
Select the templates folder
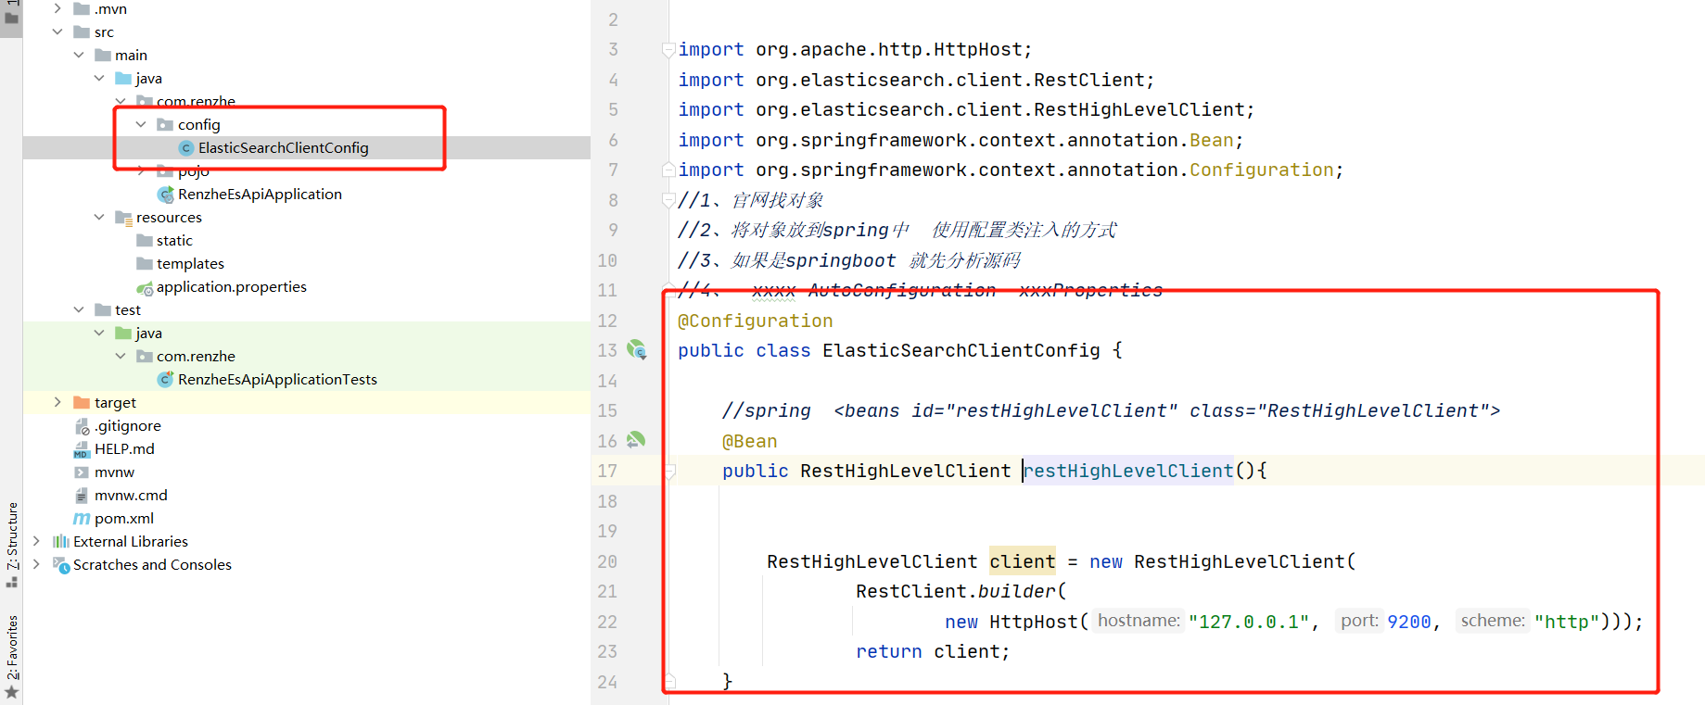pos(190,263)
